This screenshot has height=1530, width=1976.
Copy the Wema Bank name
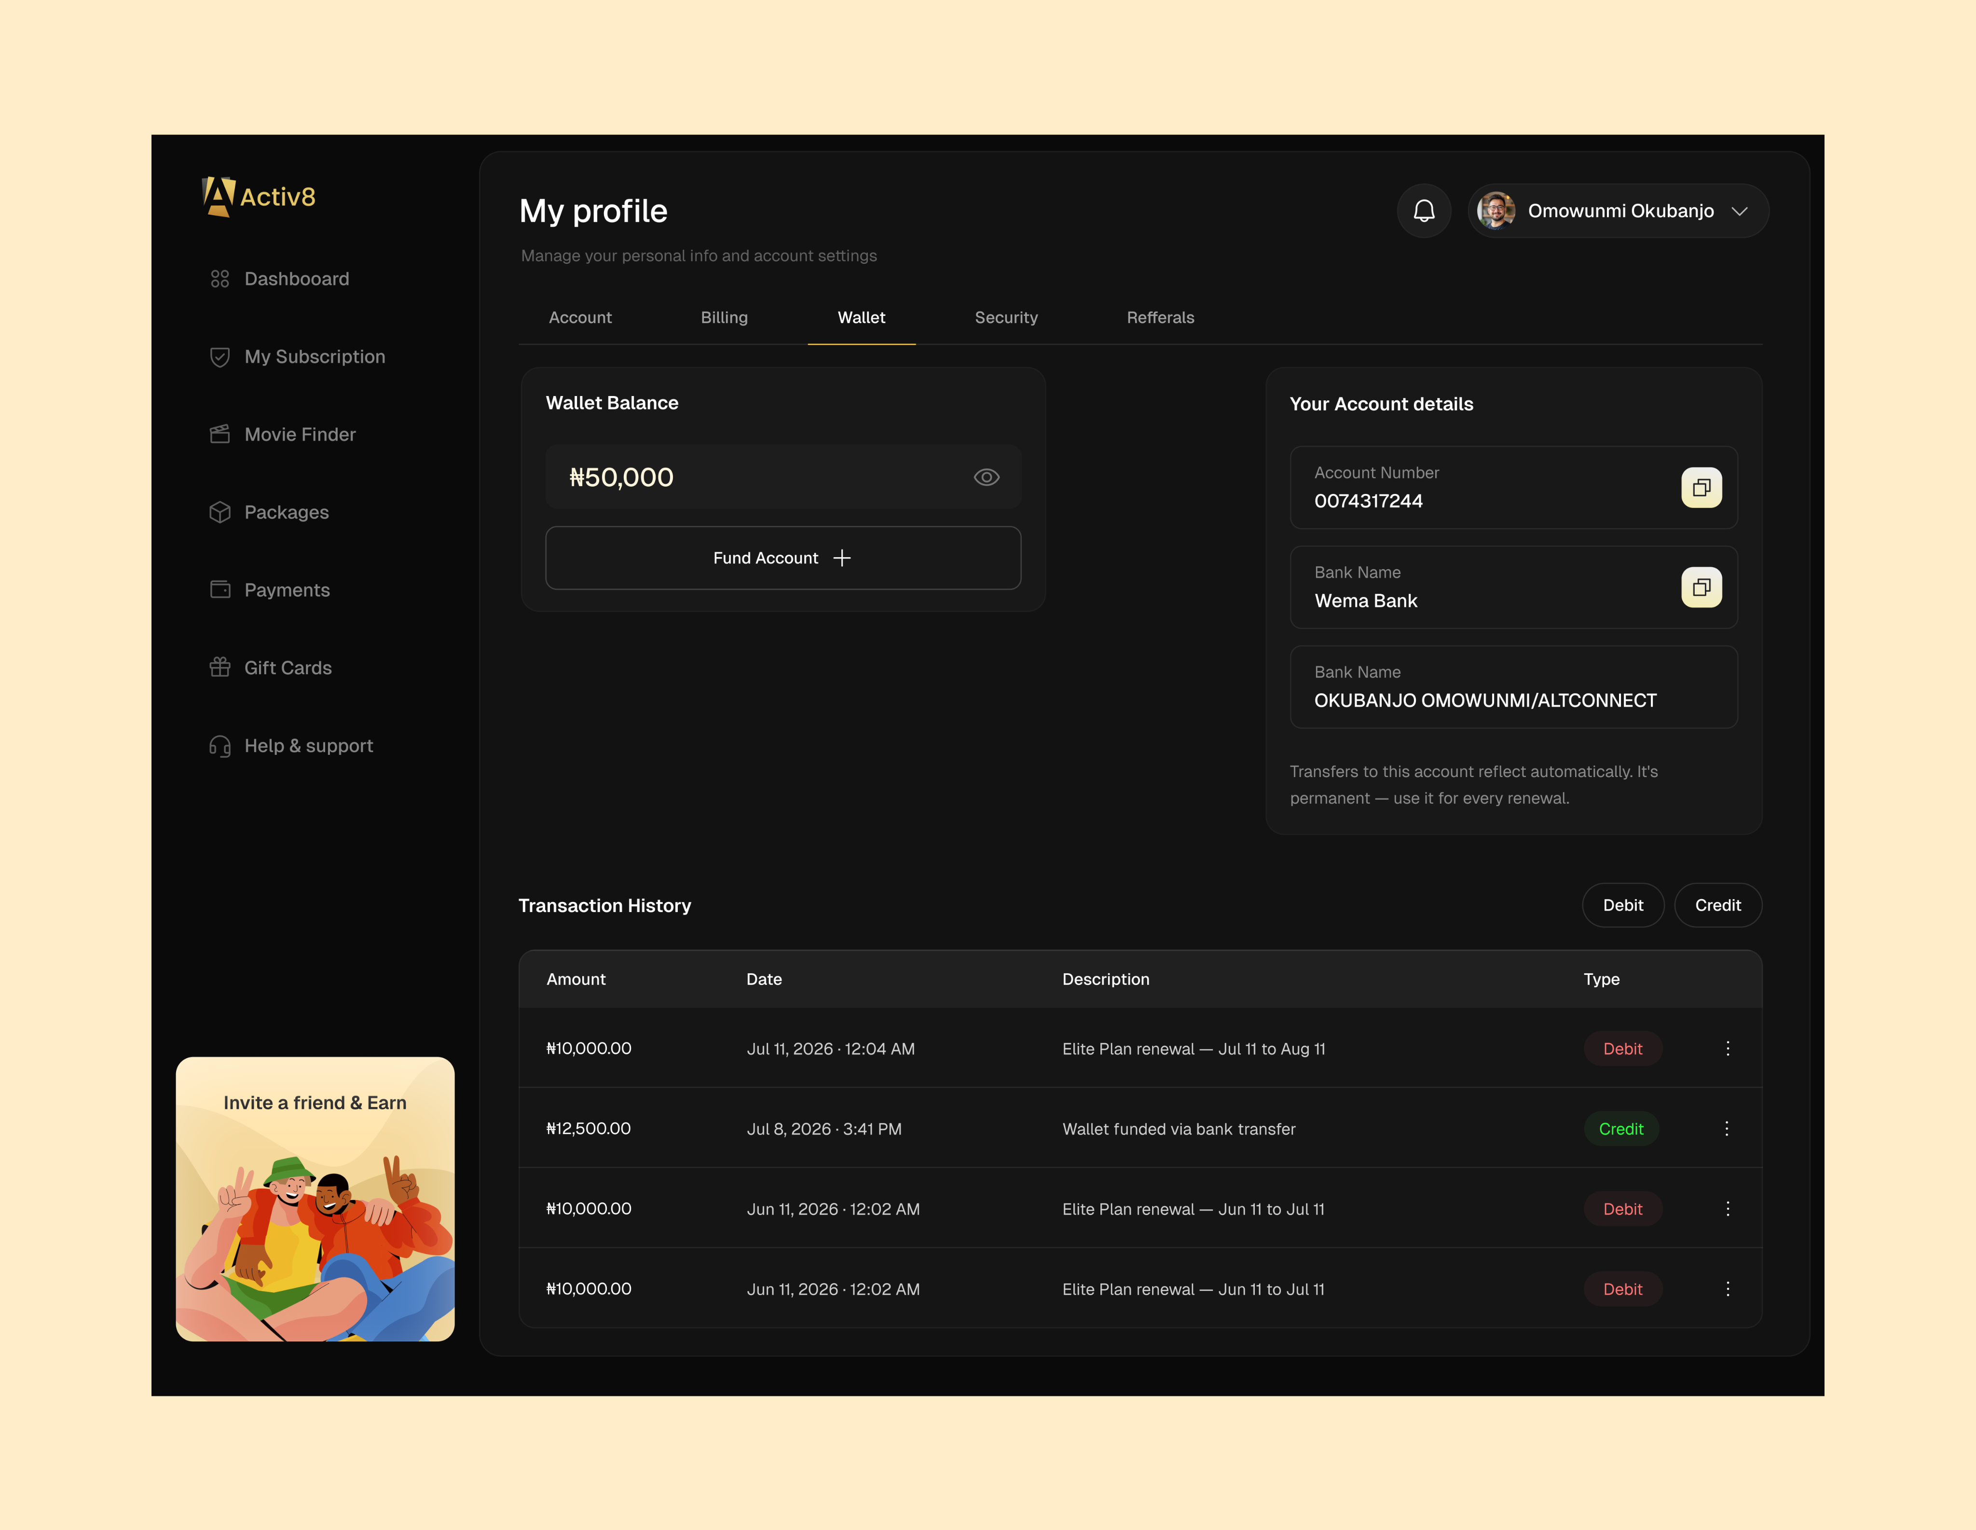pos(1701,587)
